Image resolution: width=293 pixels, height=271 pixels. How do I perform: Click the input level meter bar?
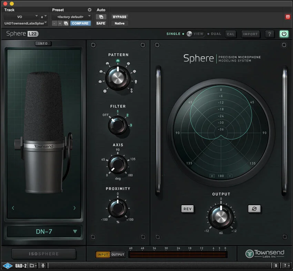coord(178,254)
